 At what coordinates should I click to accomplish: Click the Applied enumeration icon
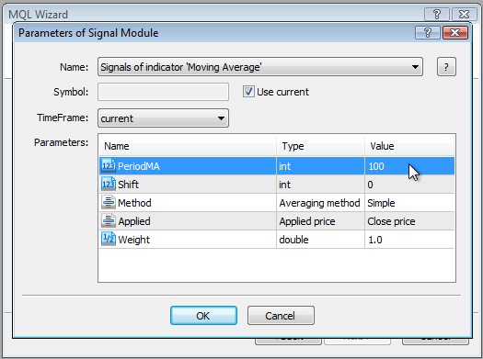point(109,221)
